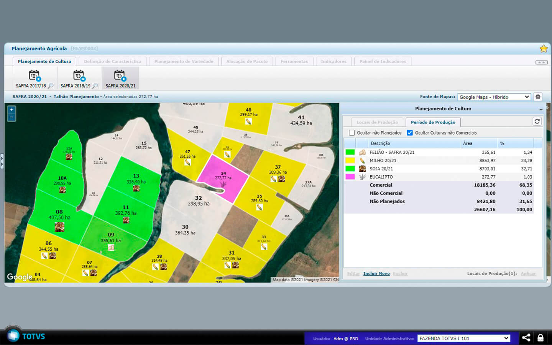Mark page as favorite with star
Image resolution: width=552 pixels, height=345 pixels.
point(543,49)
